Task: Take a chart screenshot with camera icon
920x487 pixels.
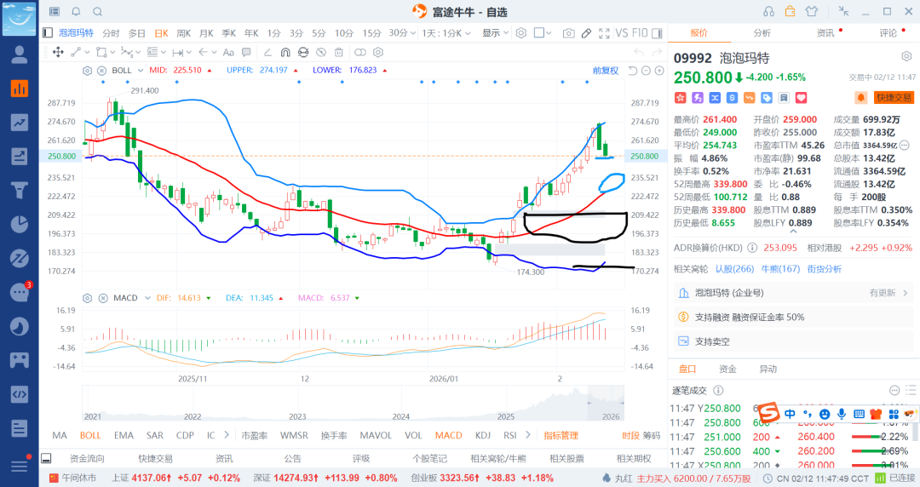Action: [x=568, y=33]
